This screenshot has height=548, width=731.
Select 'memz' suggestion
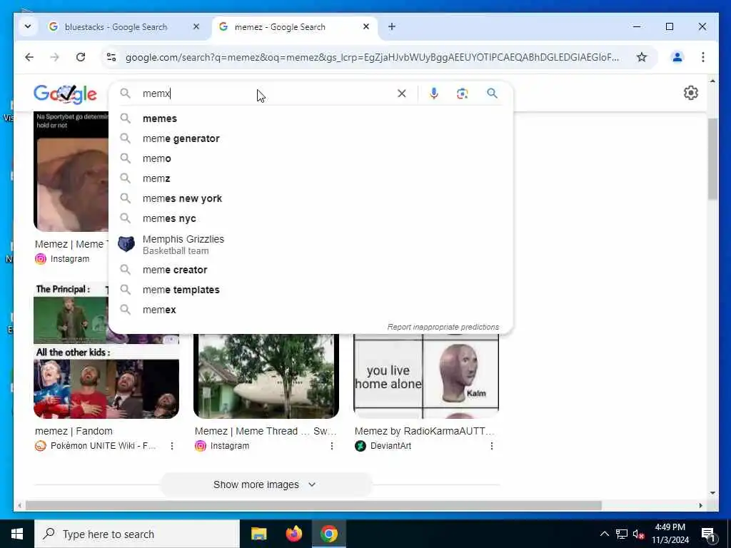(311, 178)
